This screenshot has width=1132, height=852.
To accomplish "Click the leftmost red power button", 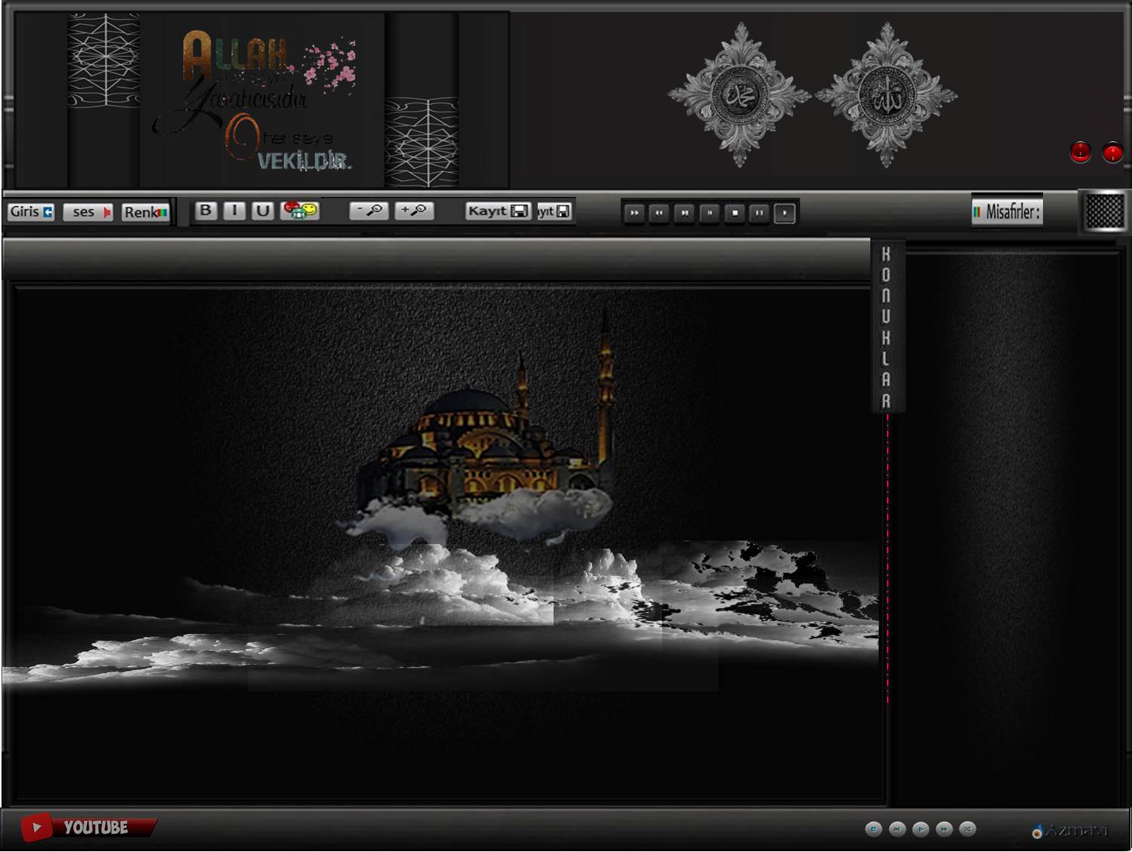I will click(1080, 152).
